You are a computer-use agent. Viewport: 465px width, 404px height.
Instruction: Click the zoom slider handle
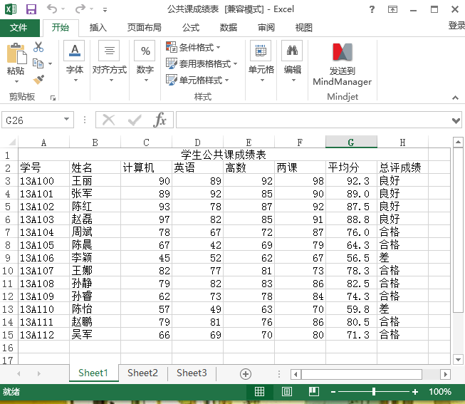click(x=374, y=392)
